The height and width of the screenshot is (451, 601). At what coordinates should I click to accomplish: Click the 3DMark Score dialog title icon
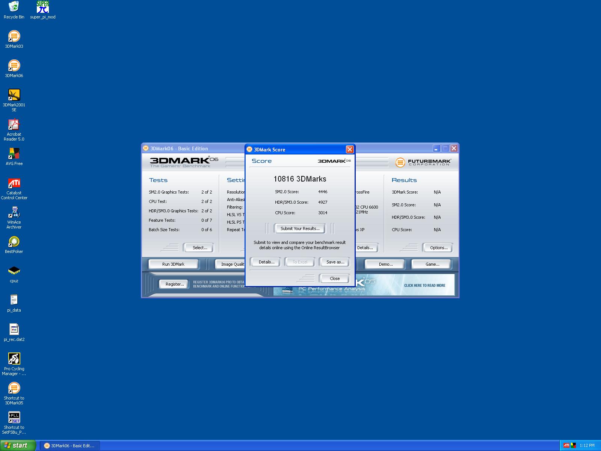point(249,150)
